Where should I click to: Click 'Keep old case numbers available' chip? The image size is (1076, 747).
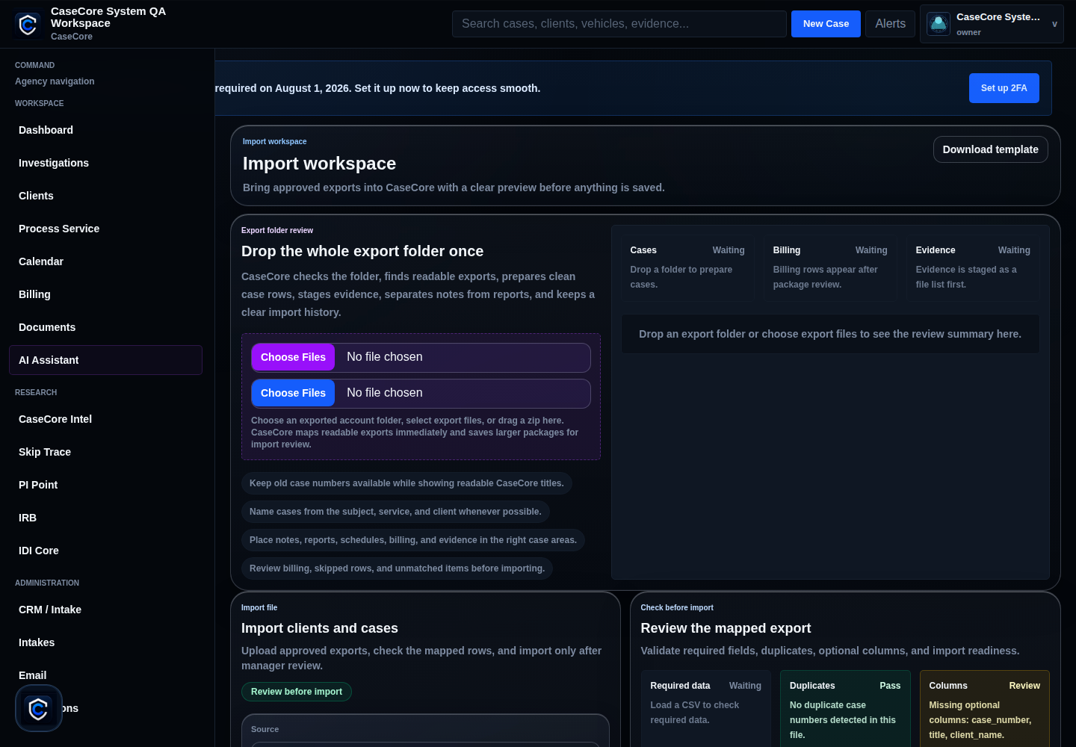click(406, 483)
